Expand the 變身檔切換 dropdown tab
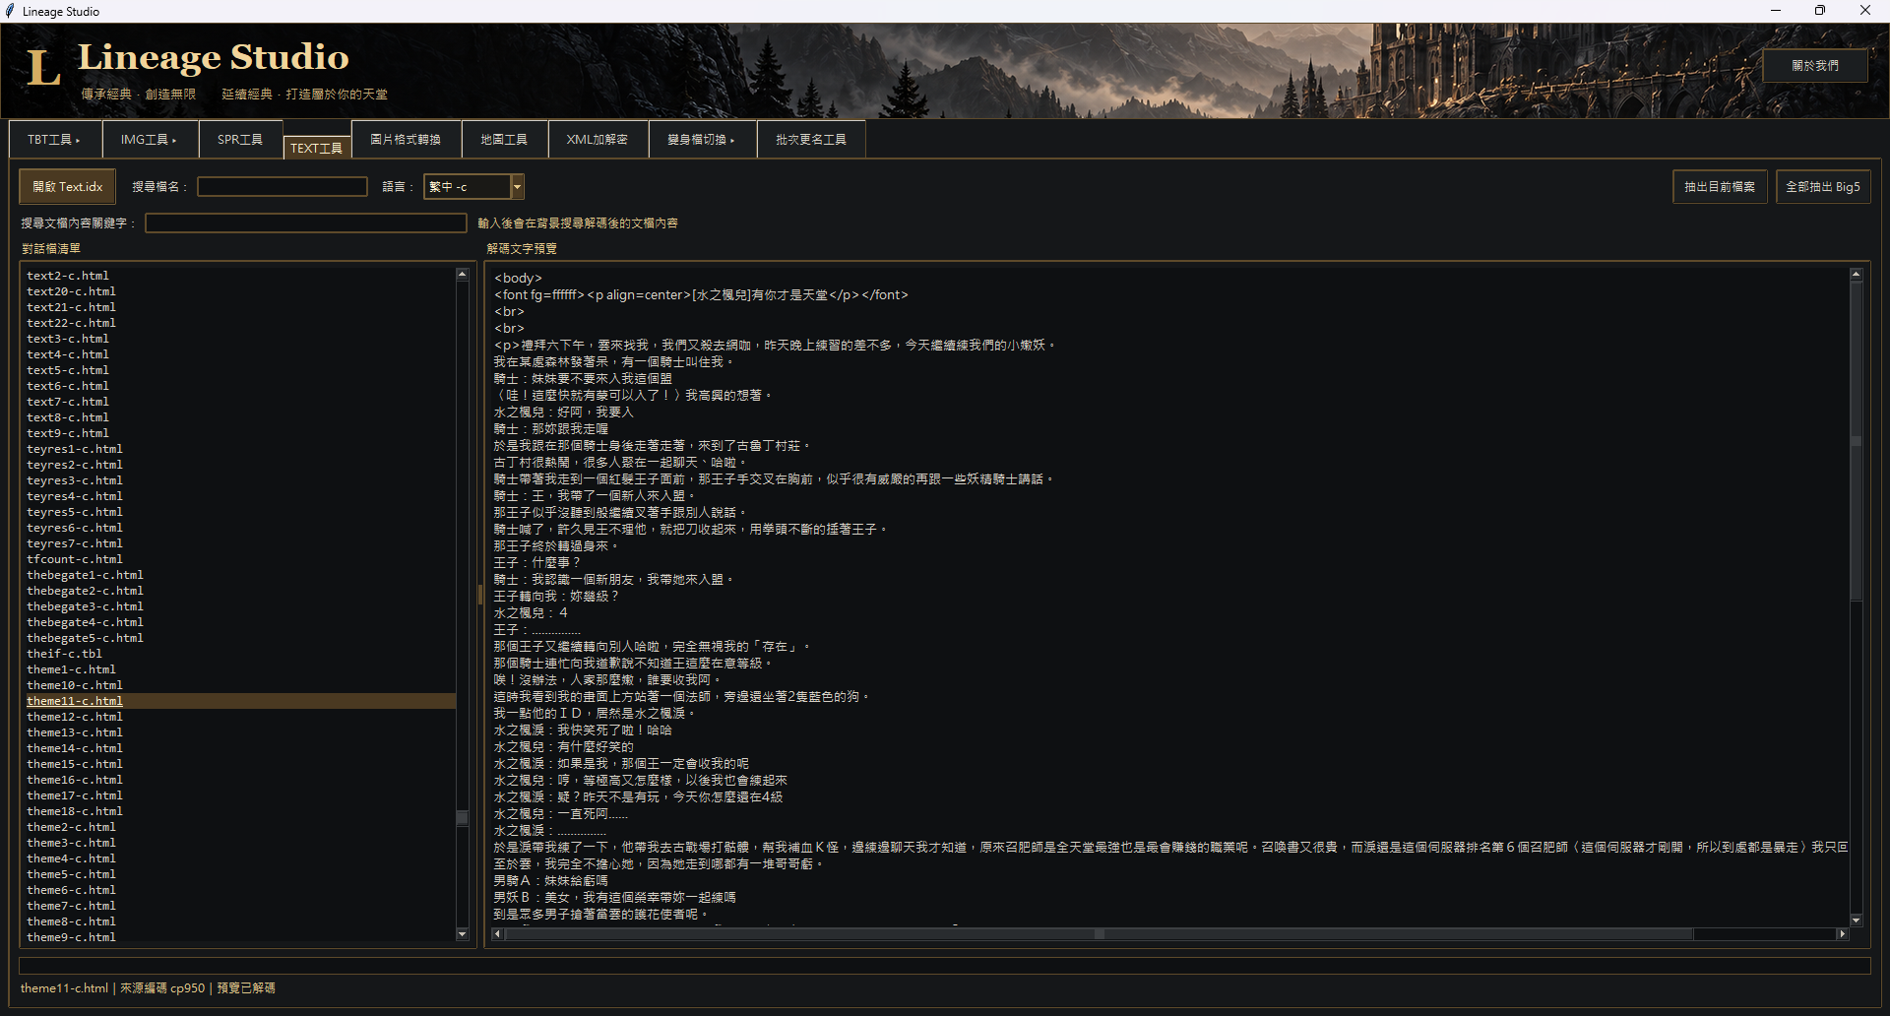Screen dimensions: 1890x1016 pyautogui.click(x=702, y=140)
